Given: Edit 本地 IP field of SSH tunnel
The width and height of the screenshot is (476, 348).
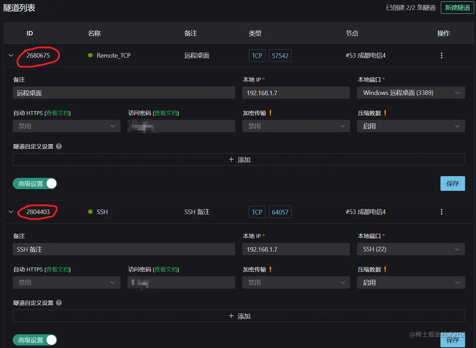Looking at the screenshot, I should click(x=296, y=249).
